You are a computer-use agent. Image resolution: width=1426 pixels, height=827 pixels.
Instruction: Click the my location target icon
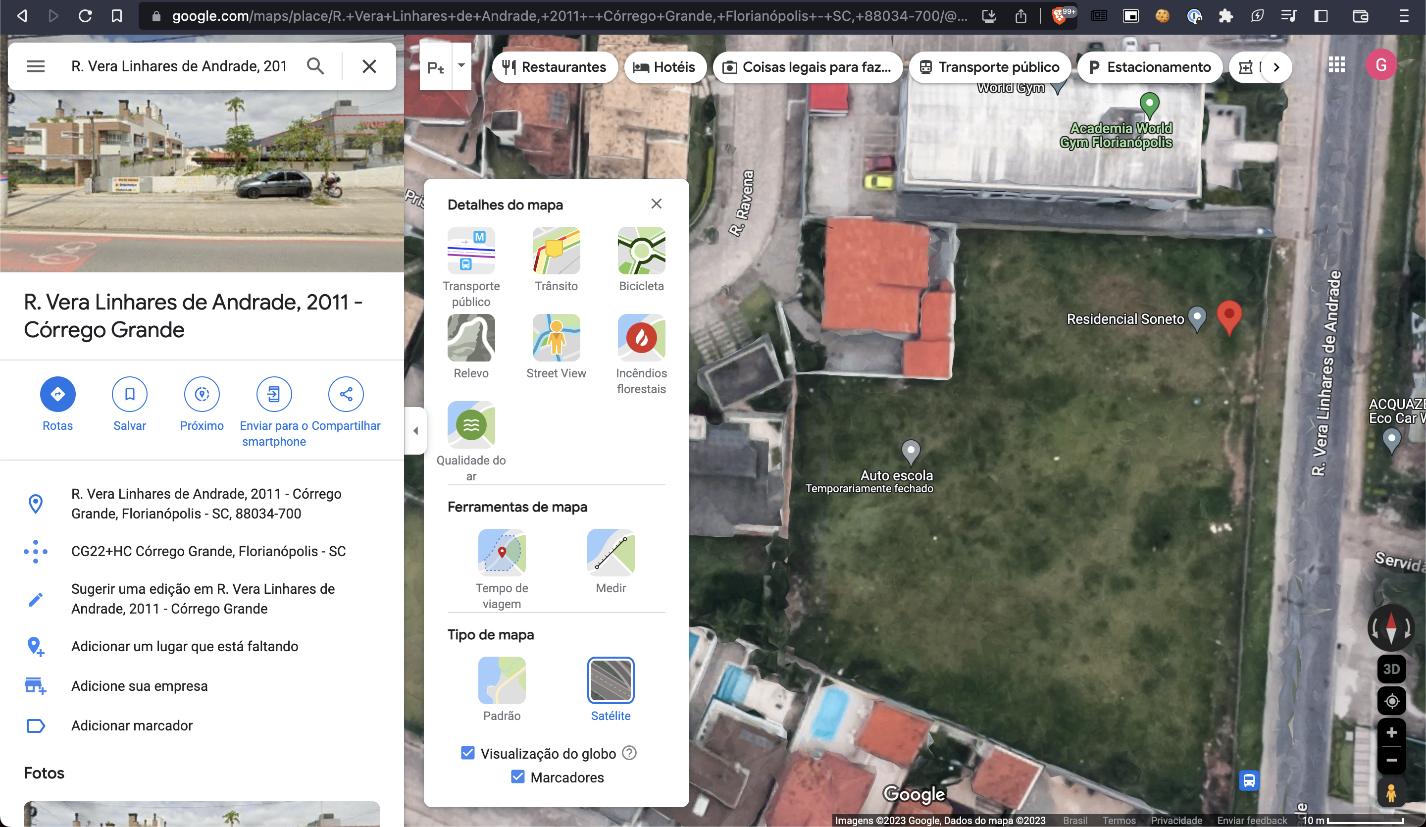tap(1391, 701)
